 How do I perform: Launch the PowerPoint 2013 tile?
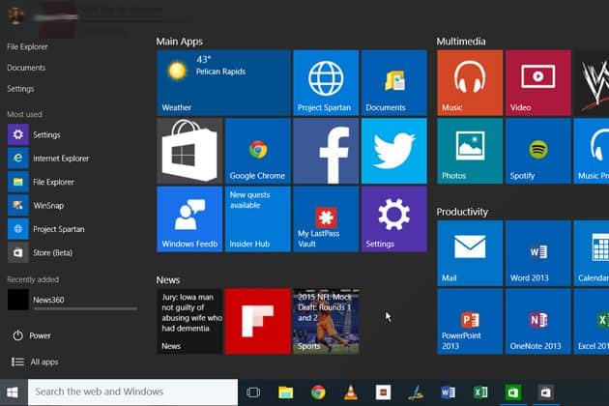click(x=469, y=321)
